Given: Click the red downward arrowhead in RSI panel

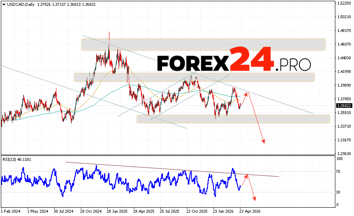Looking at the screenshot, I should tap(254, 199).
